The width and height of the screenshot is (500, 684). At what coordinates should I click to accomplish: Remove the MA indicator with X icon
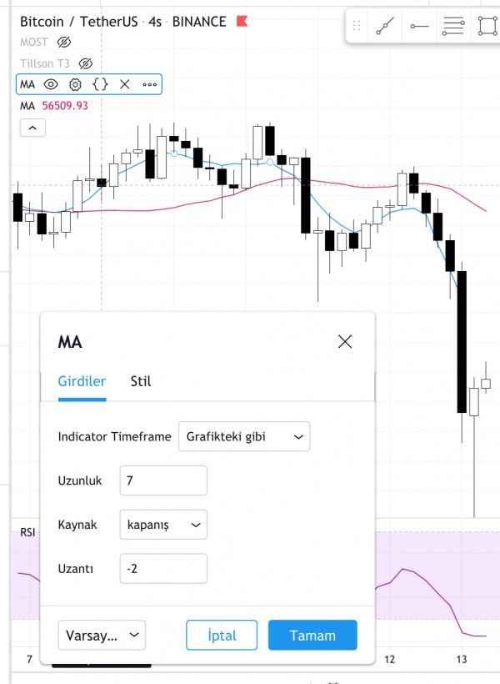(x=125, y=84)
